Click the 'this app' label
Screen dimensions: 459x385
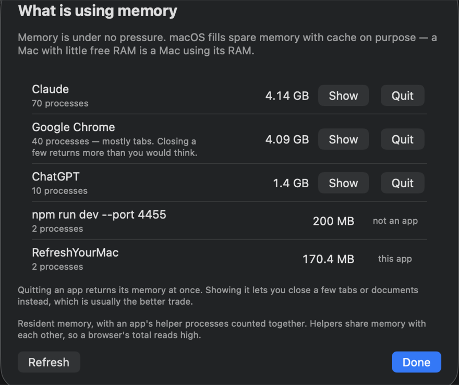(395, 259)
